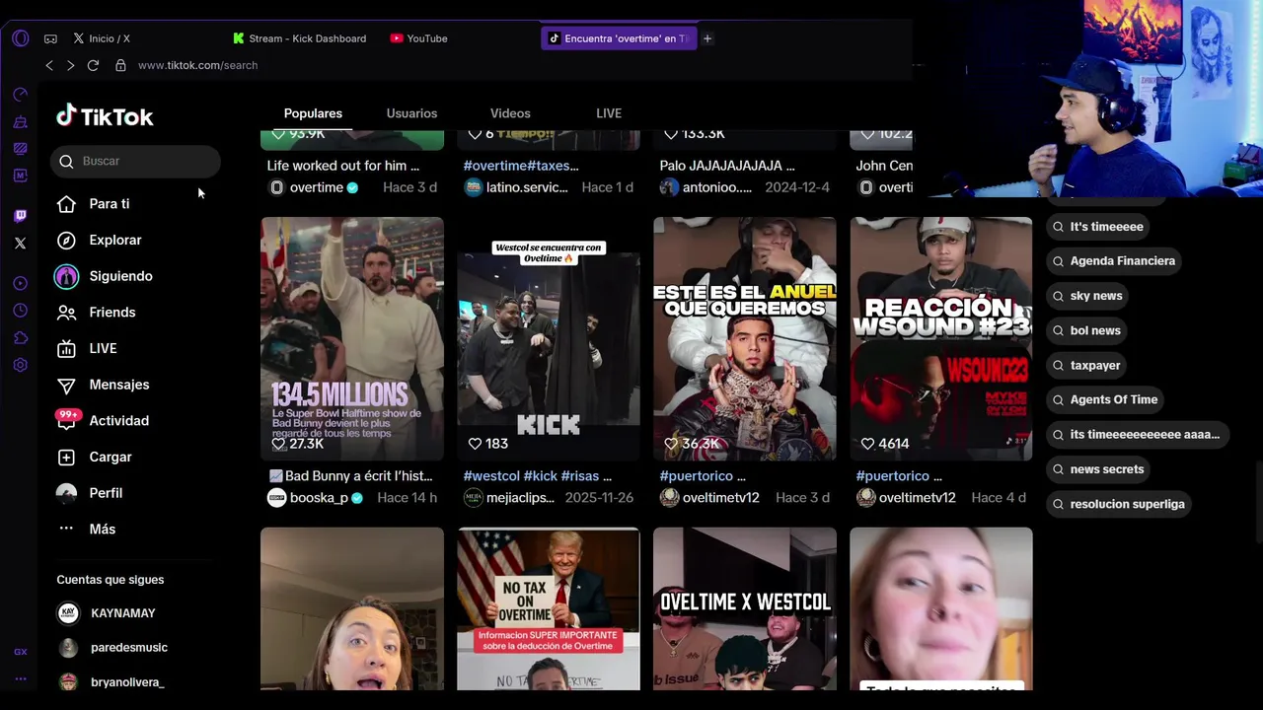1263x710 pixels.
Task: Open Twitch icon in Opera sidebar
Action: click(x=21, y=216)
